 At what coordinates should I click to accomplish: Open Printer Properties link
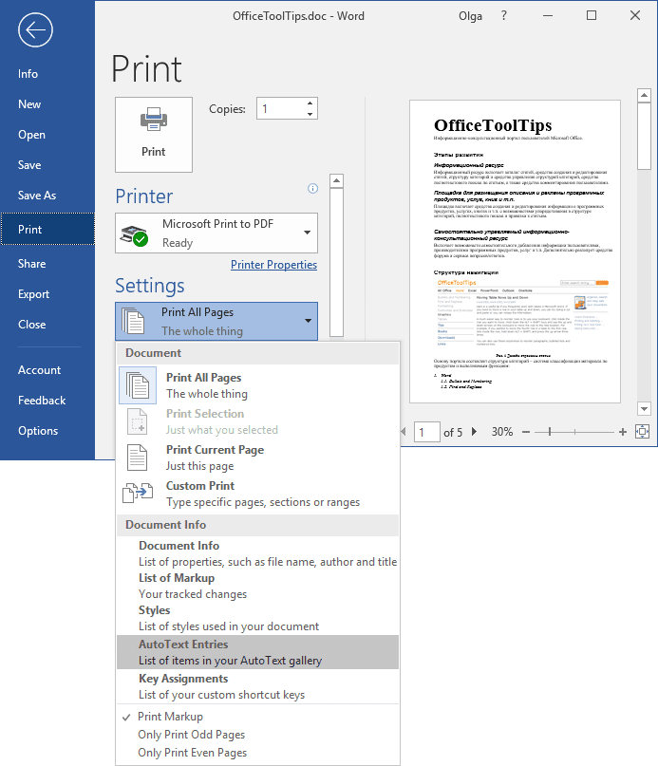273,265
